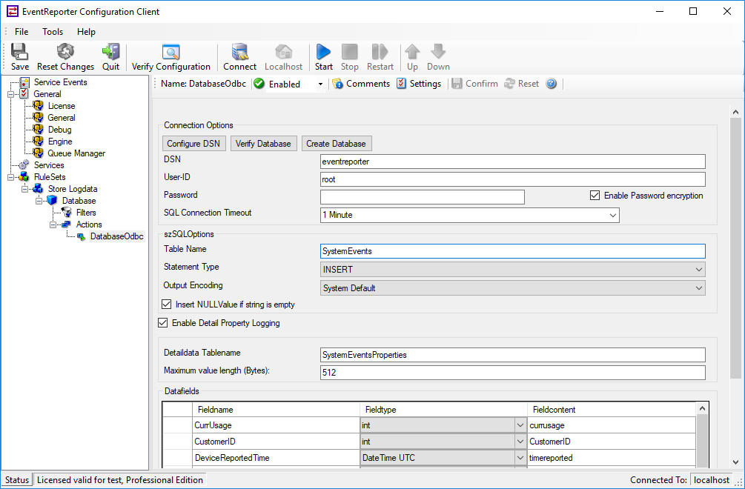Click the Down arrow toolbar icon
745x489 pixels.
(x=438, y=51)
